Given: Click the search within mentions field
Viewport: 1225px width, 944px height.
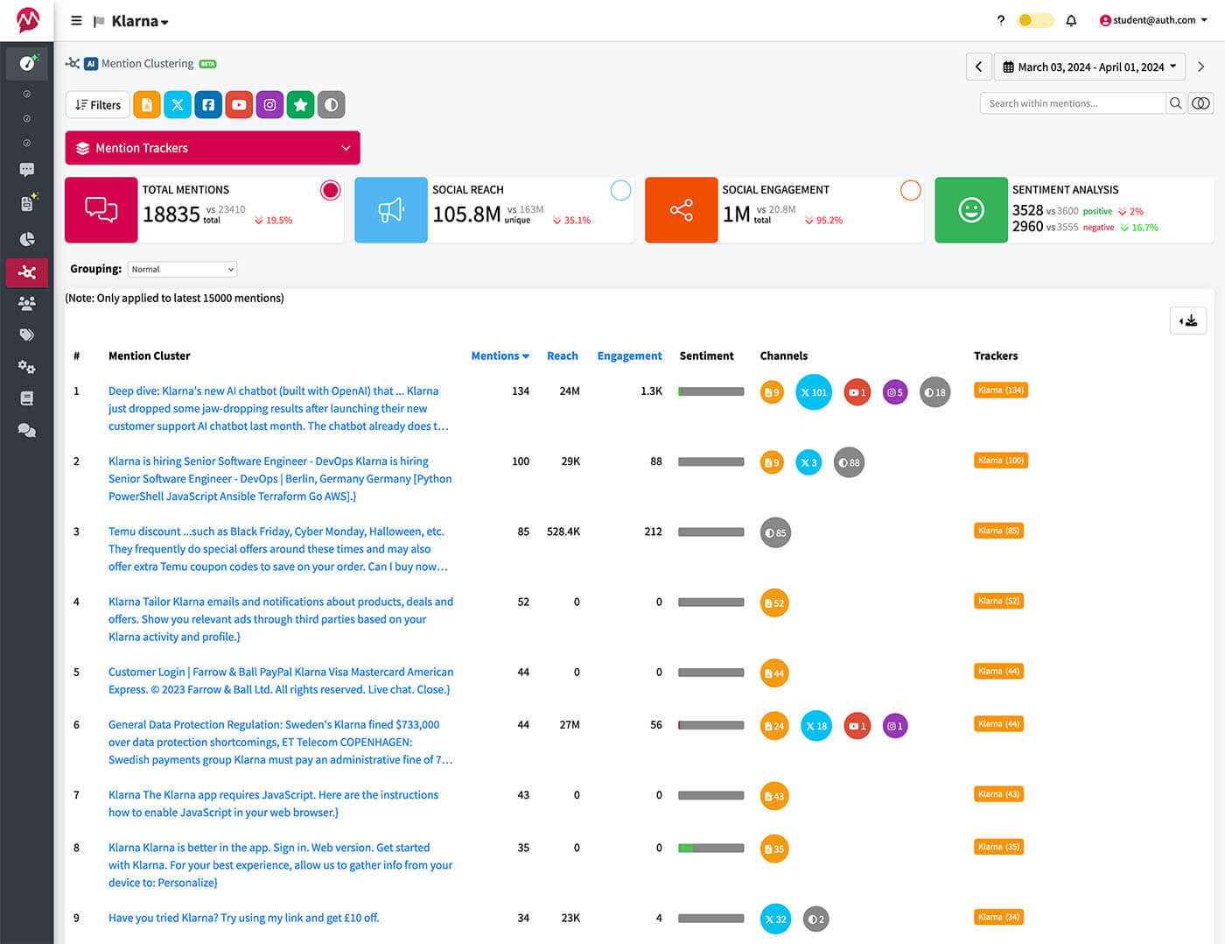Looking at the screenshot, I should [x=1073, y=103].
